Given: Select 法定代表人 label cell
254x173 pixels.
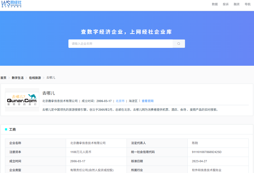Looking at the screenshot, I should (157, 143).
